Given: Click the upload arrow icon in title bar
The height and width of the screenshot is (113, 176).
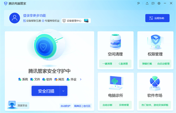Looking at the screenshot, I should click(x=147, y=4).
